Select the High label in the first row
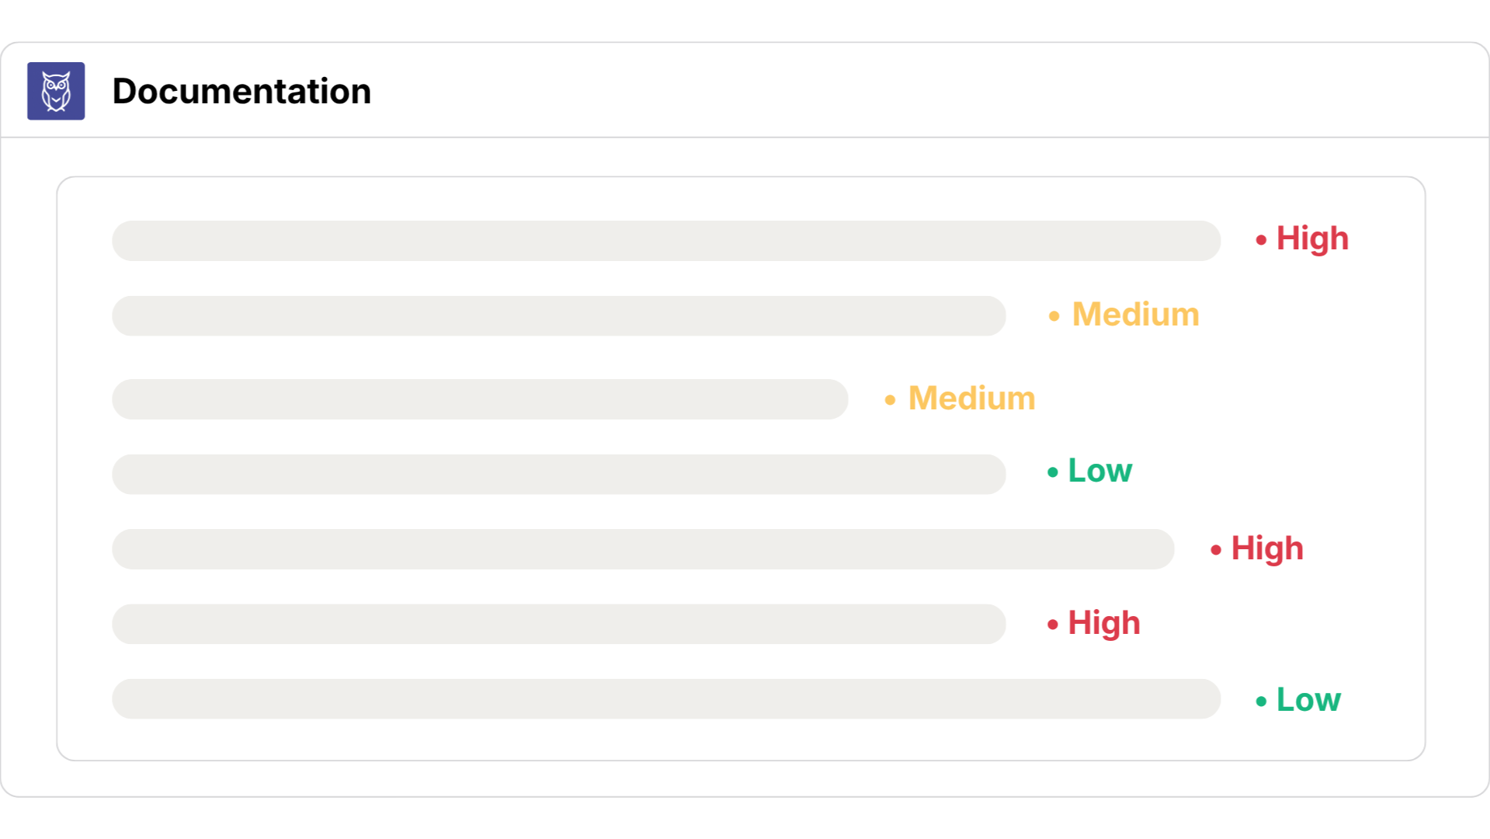 [x=1312, y=238]
